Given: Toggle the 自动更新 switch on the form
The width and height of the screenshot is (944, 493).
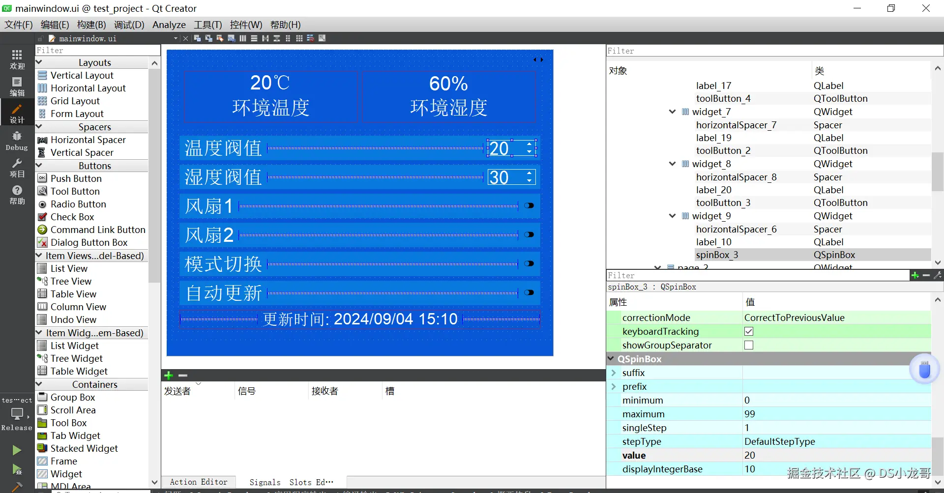Looking at the screenshot, I should [529, 292].
